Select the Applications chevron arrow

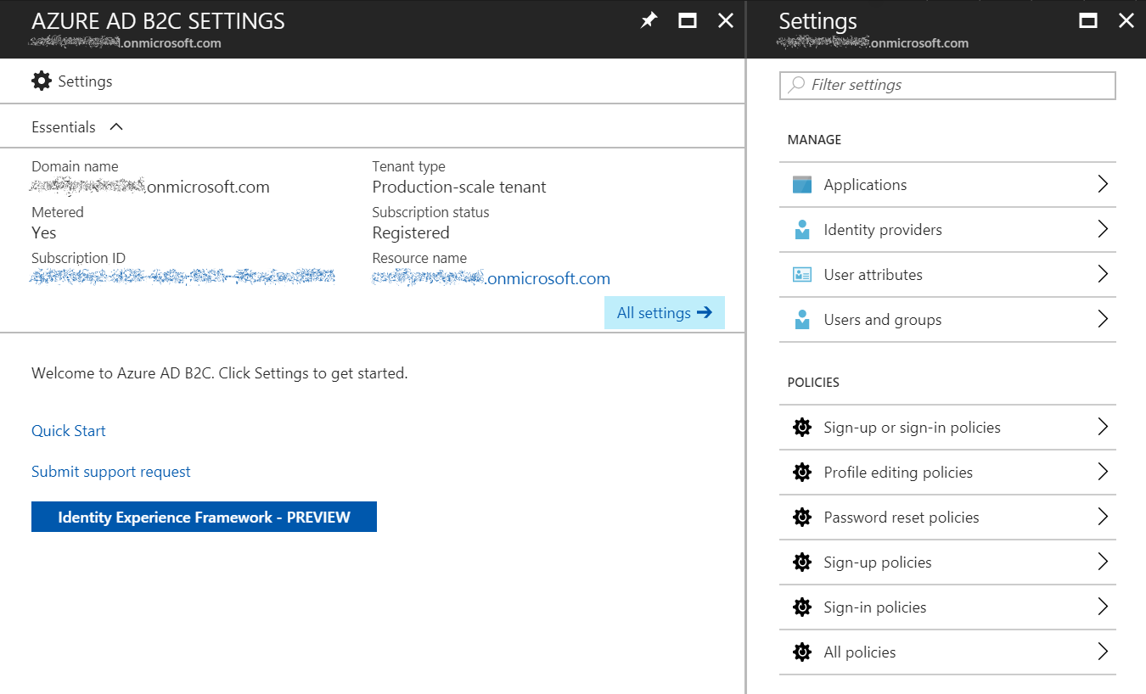1103,185
